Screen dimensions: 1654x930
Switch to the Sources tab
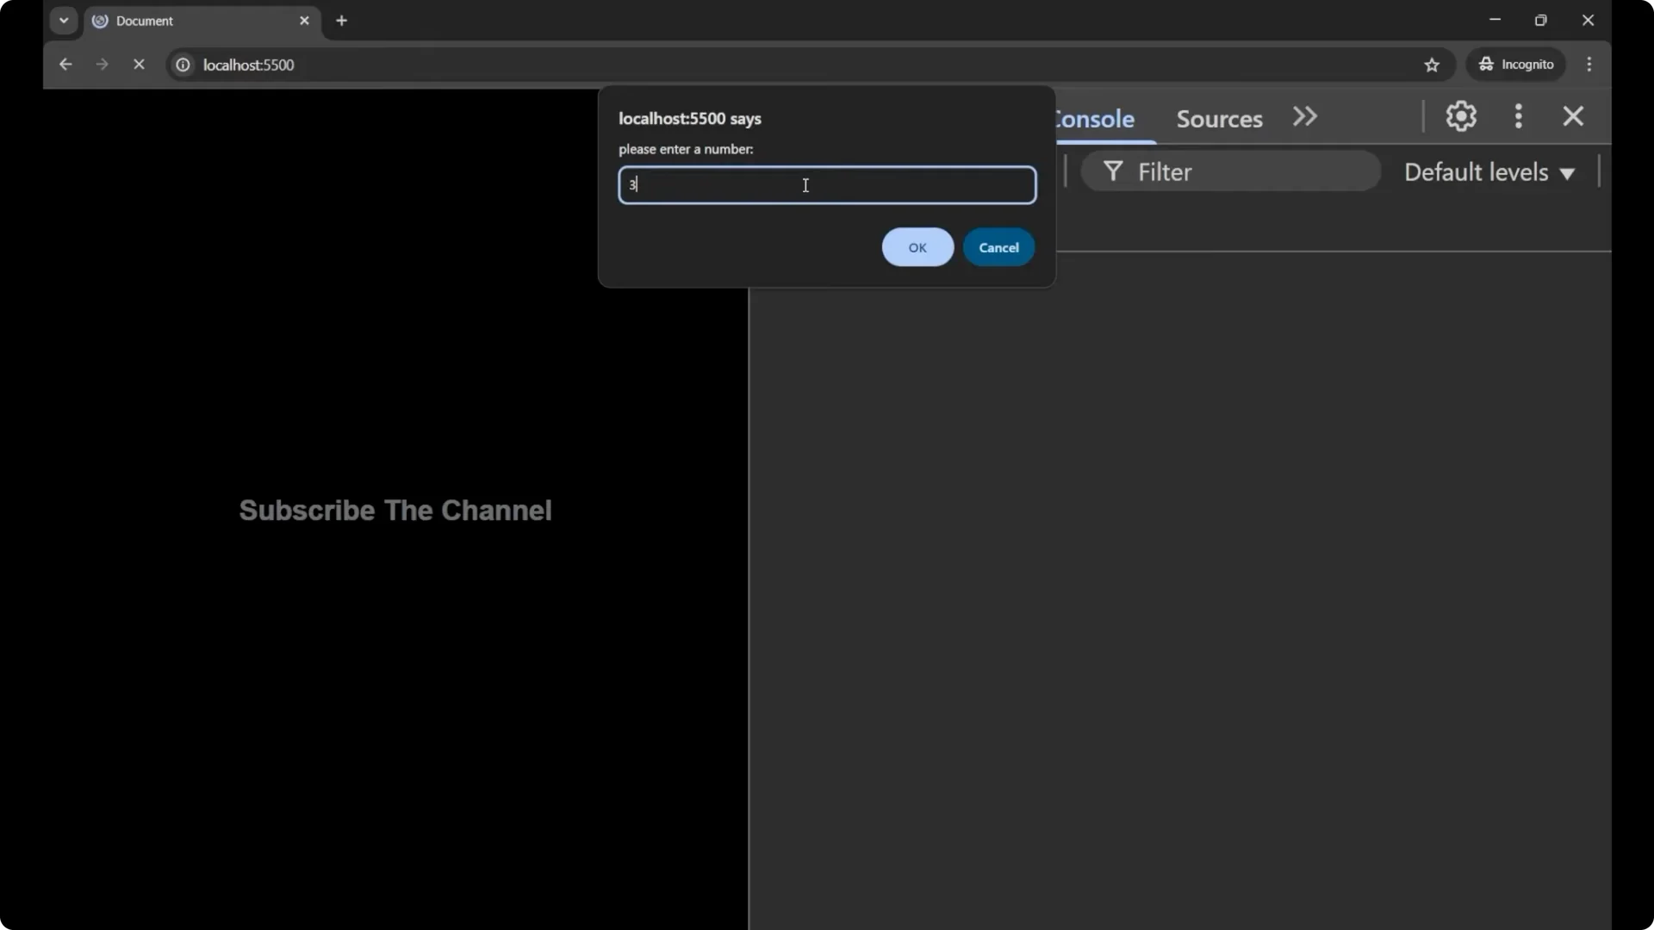point(1219,119)
